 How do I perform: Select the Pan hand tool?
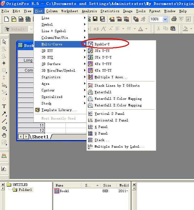[x=4, y=135]
